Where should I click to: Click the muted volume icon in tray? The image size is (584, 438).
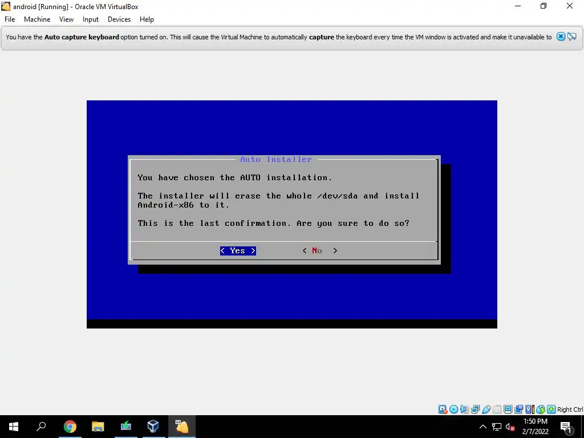coord(510,427)
